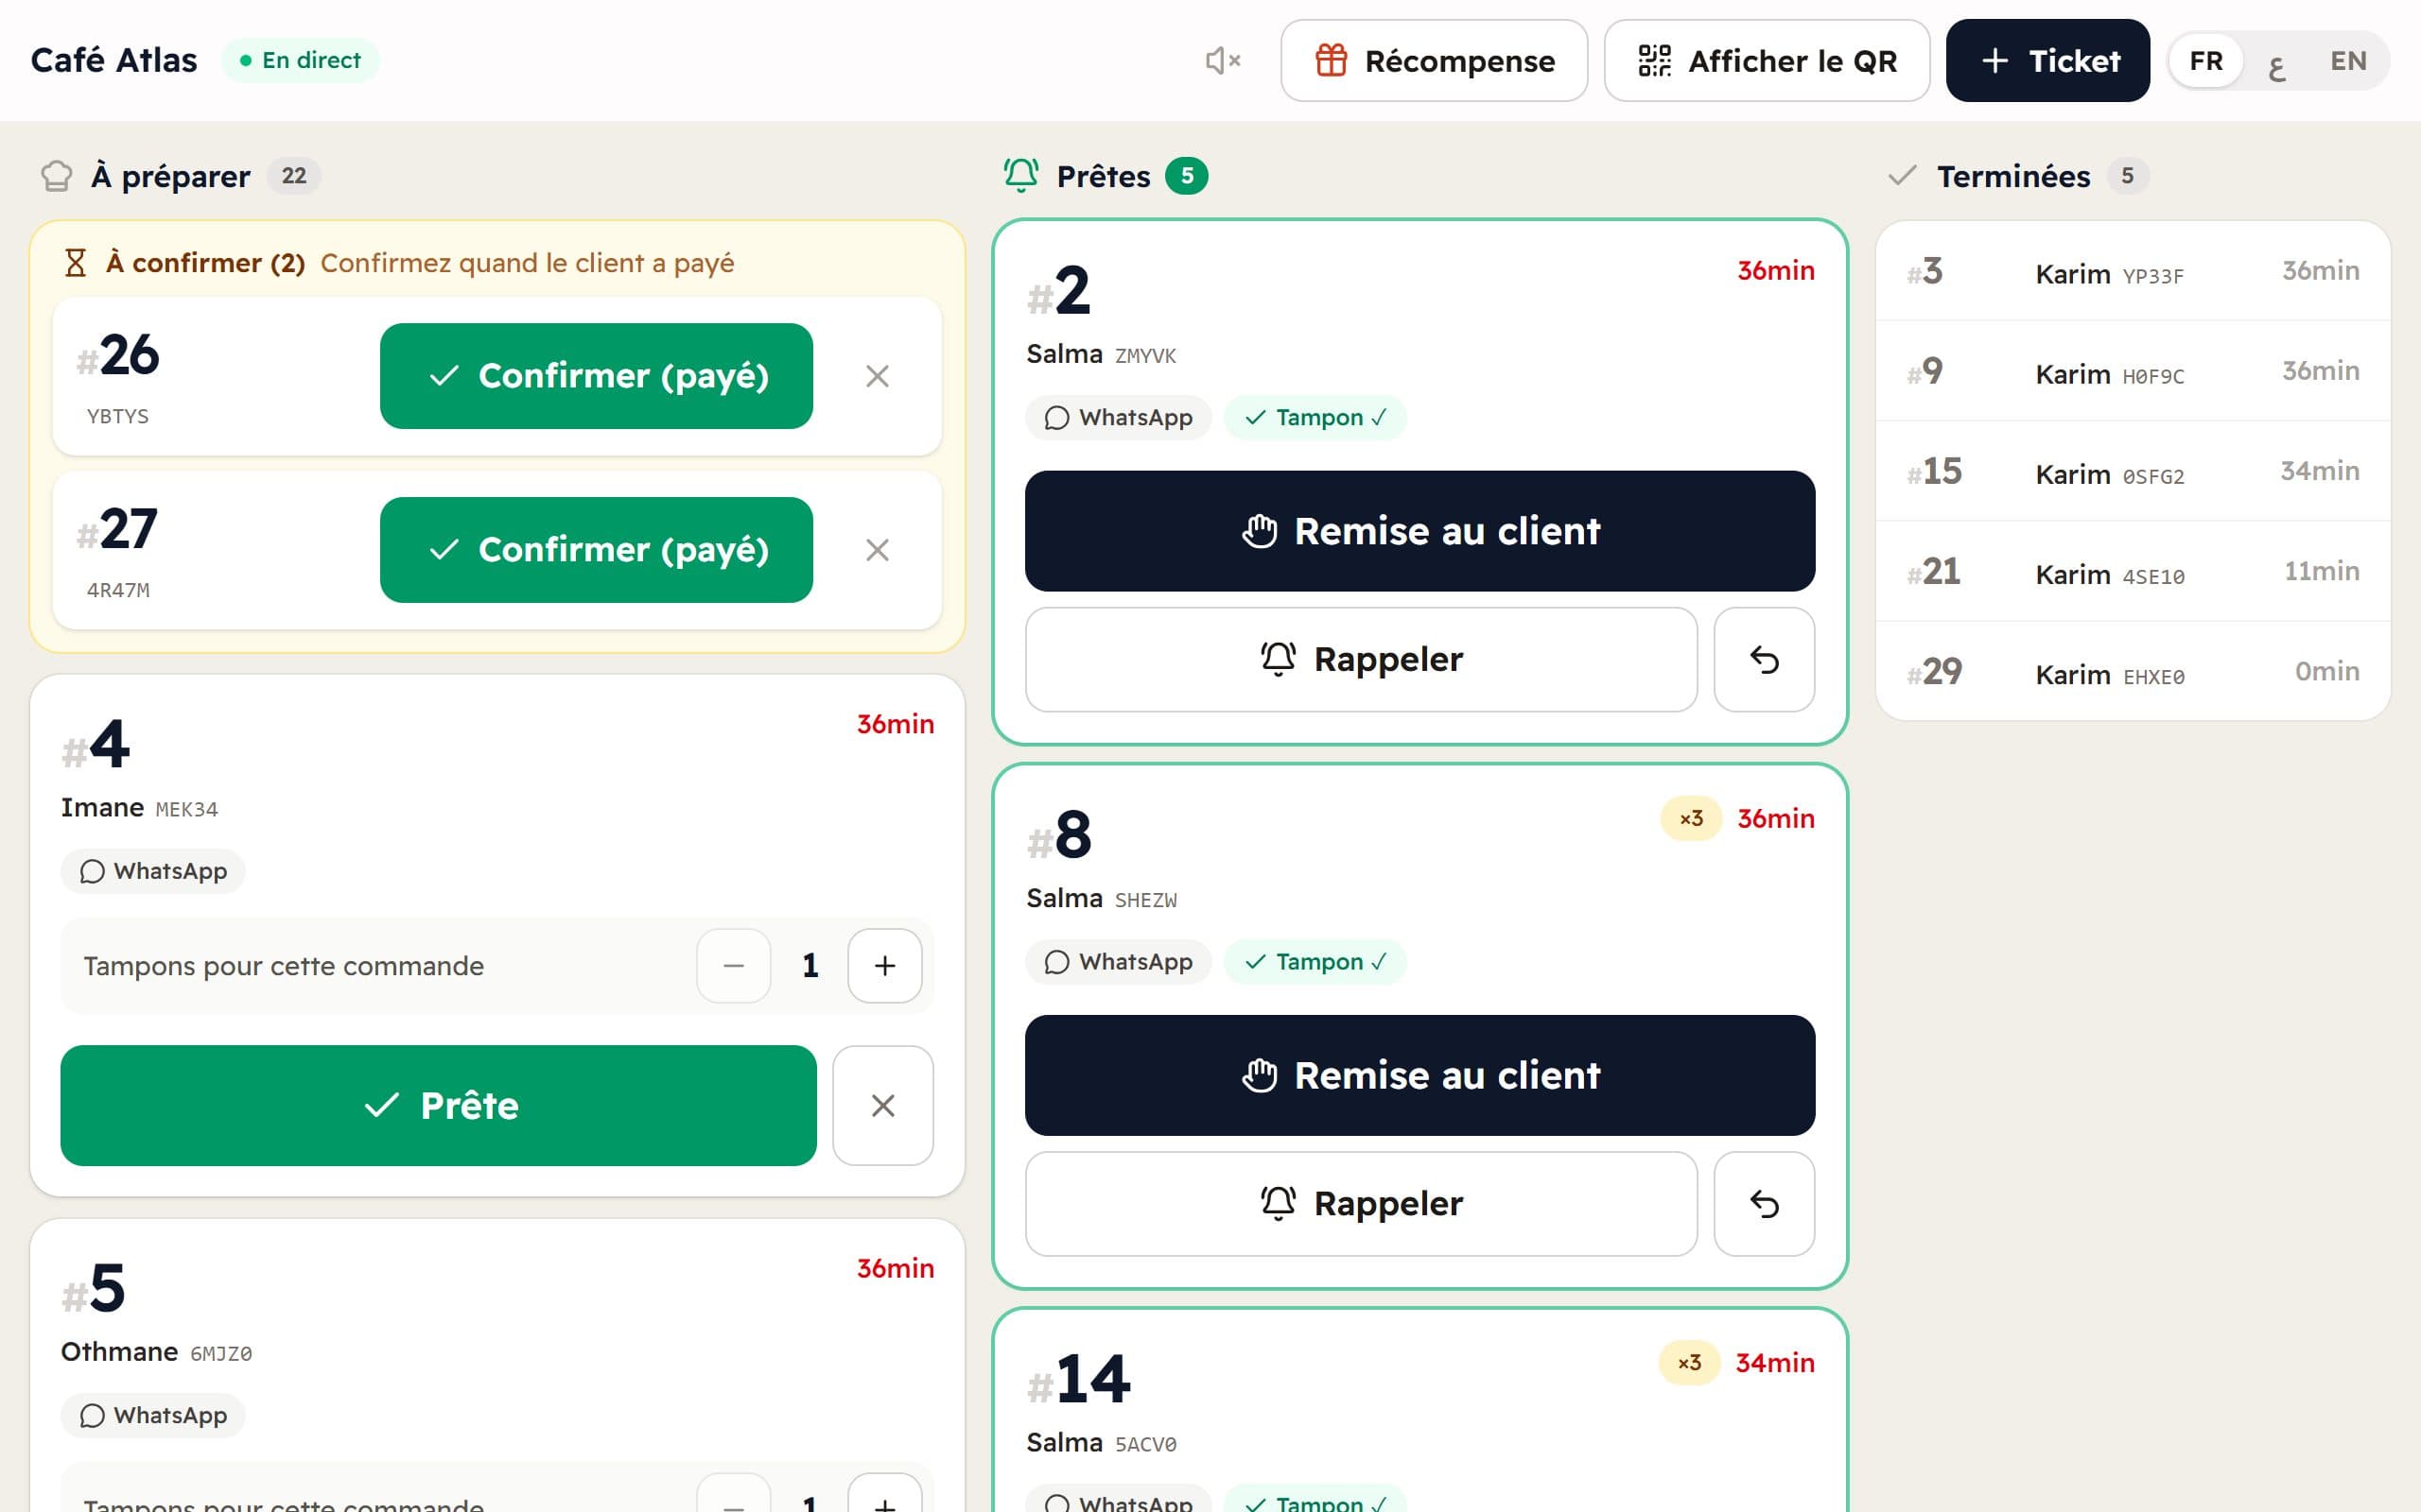Confirm payment for order #27
The image size is (2421, 1512).
tap(596, 550)
